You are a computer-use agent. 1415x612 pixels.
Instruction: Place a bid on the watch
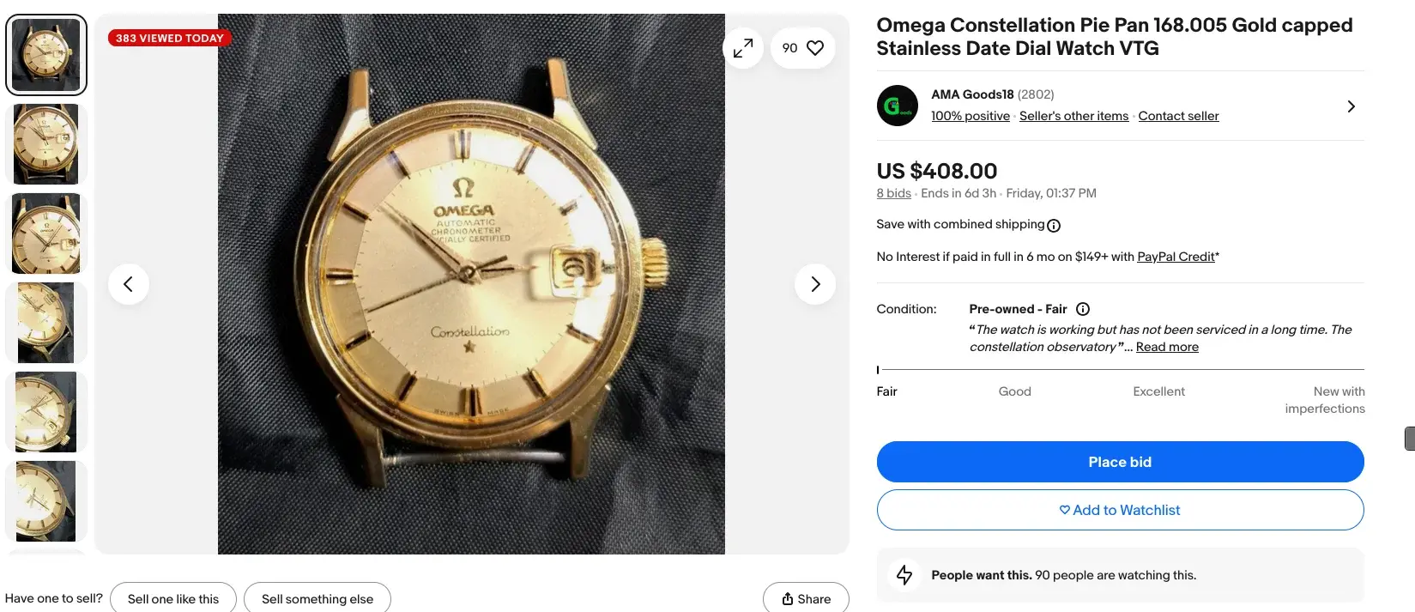pos(1120,462)
